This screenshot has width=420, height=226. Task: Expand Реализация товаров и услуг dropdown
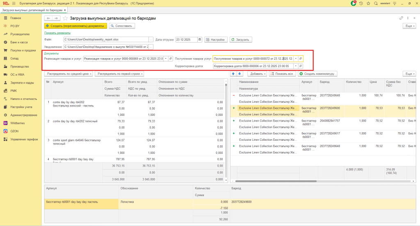tap(166, 59)
